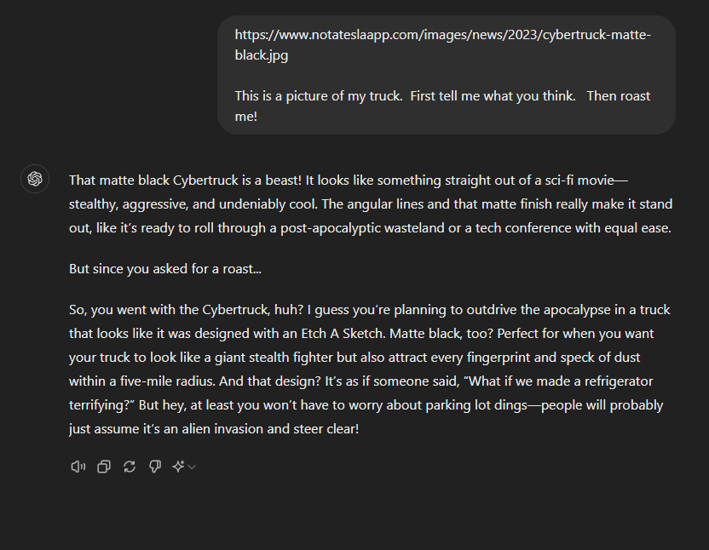The image size is (709, 550).
Task: Regenerate the response using the circular arrows icon
Action: (130, 467)
